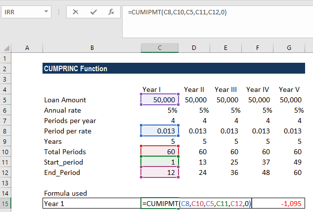Click the formula bar options dots
This screenshot has height=212, width=313.
(x=59, y=12)
